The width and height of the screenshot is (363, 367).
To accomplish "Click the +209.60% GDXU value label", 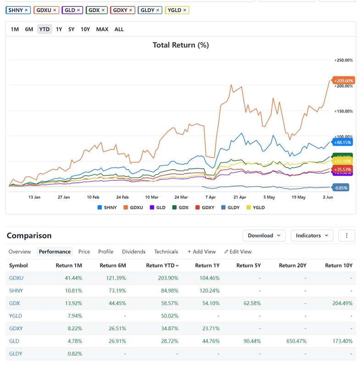I will (343, 81).
